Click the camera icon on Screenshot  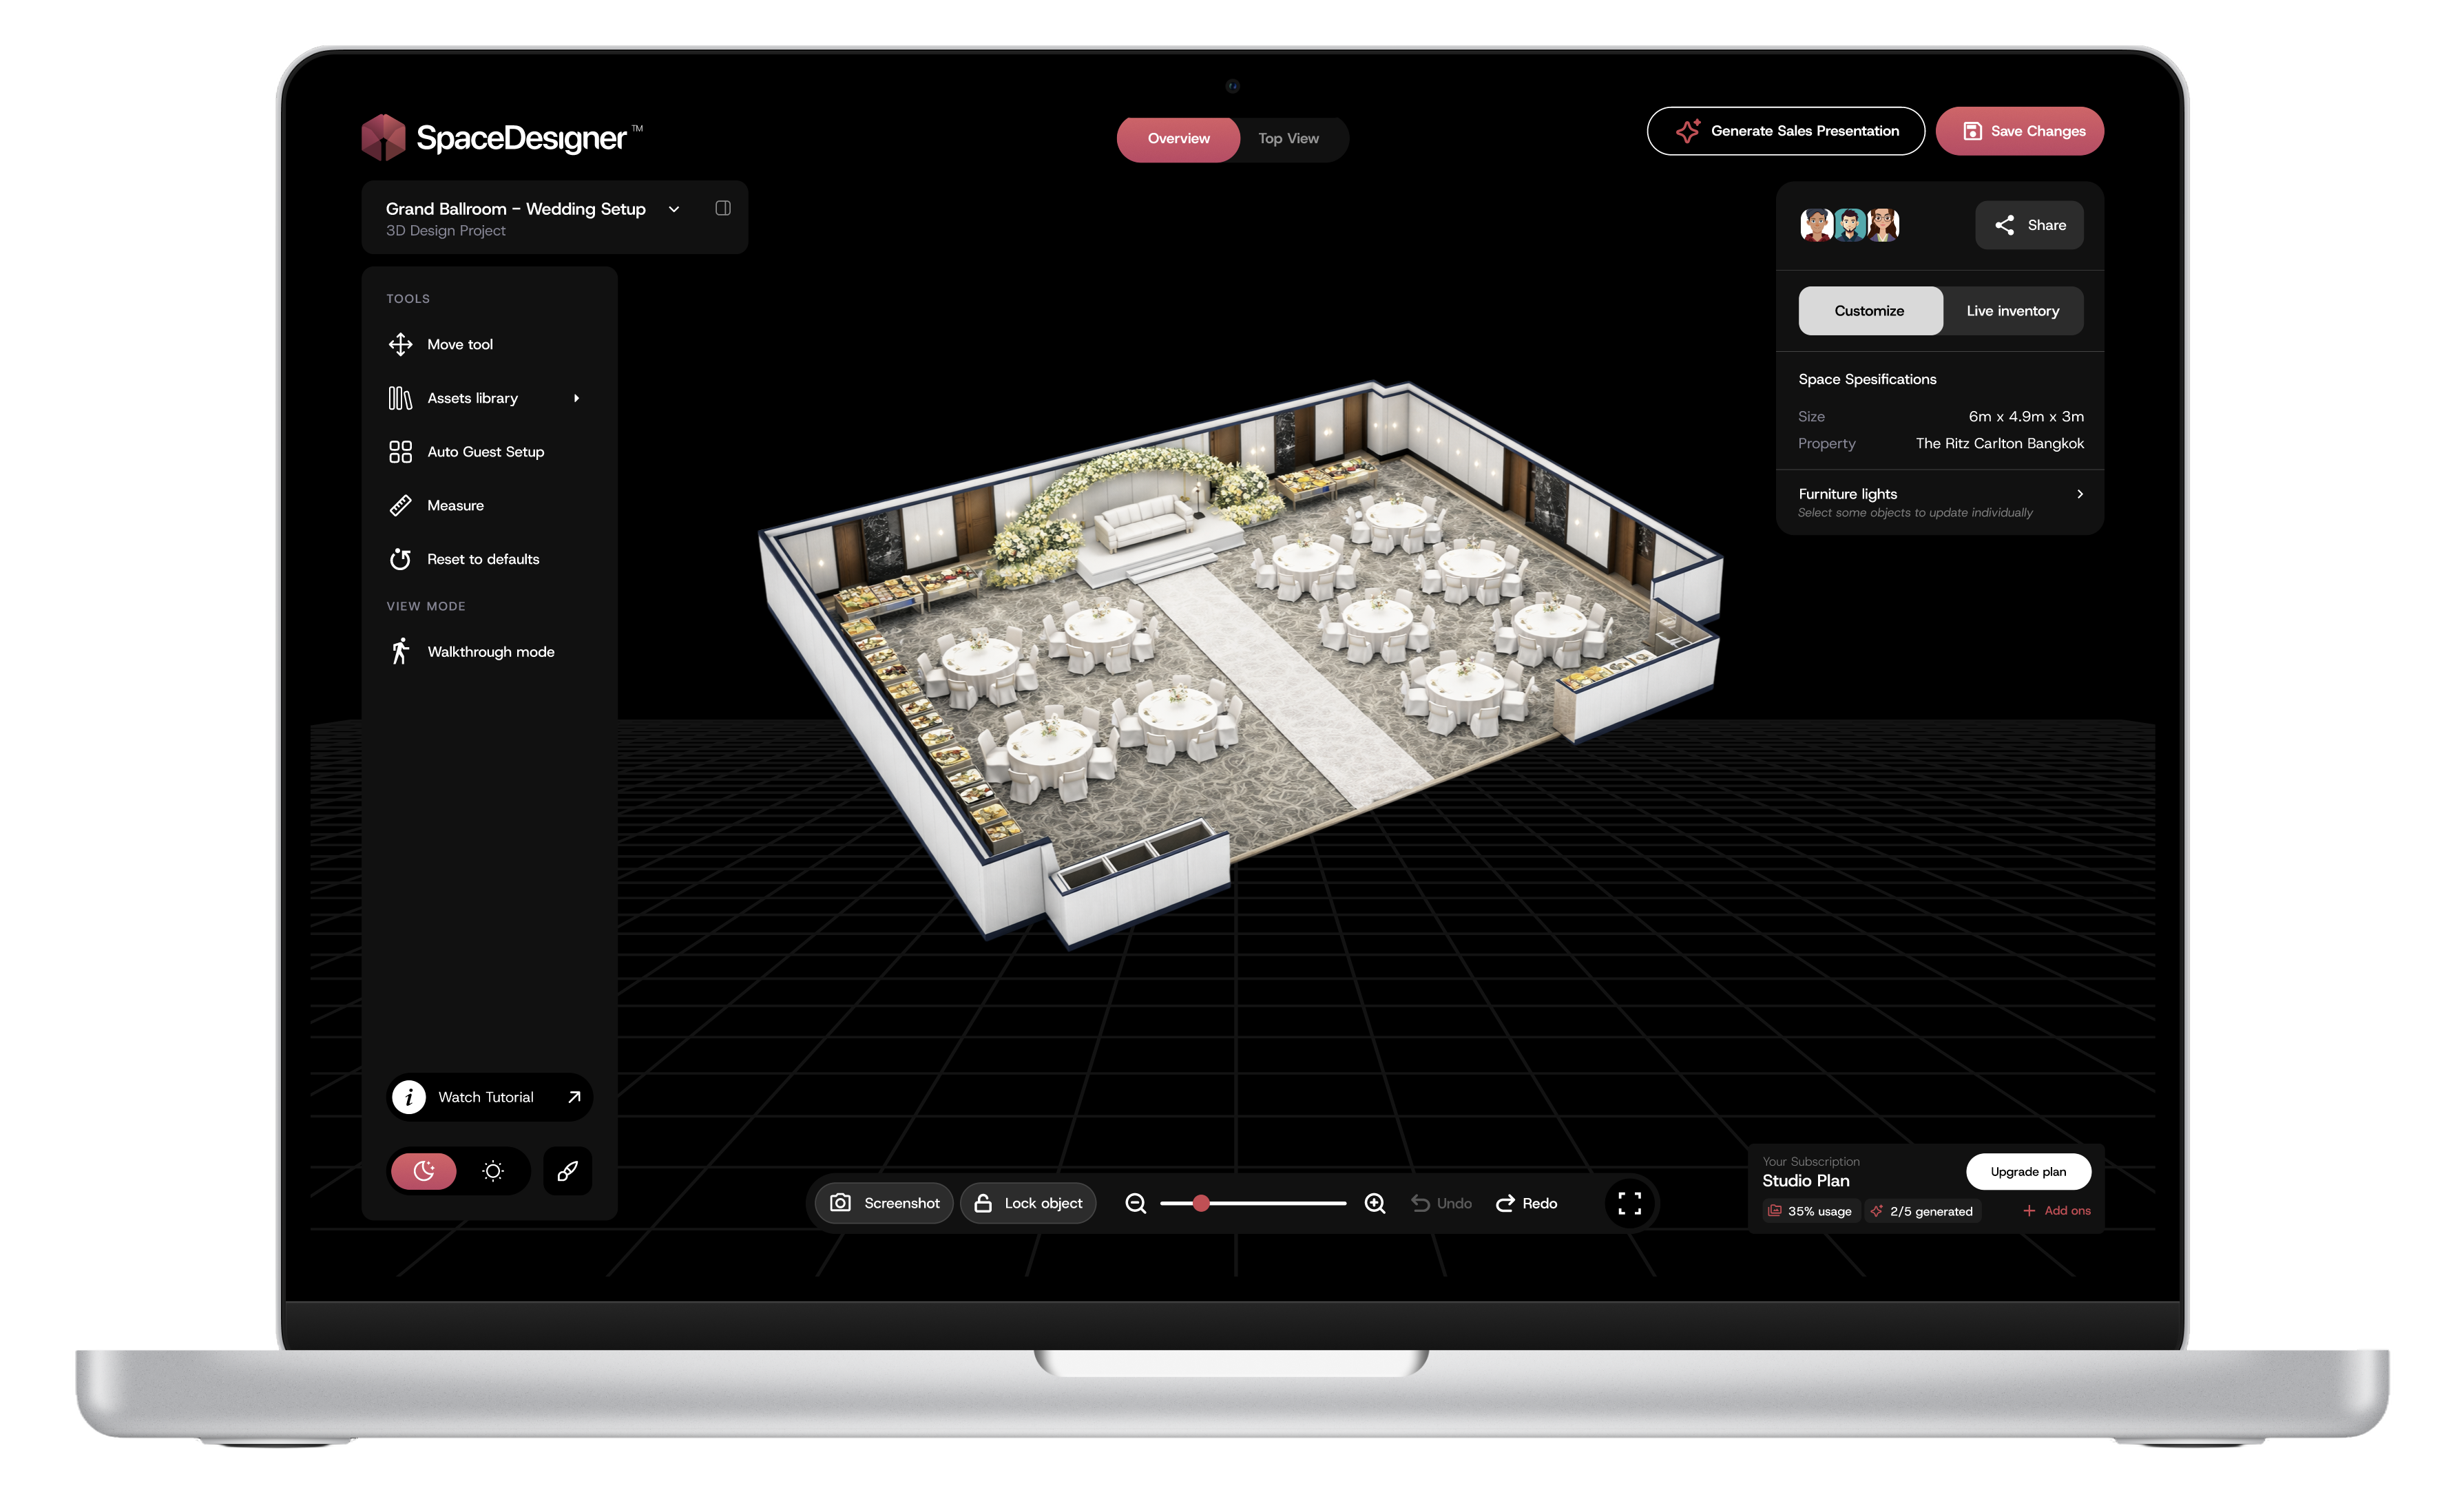pyautogui.click(x=840, y=1203)
